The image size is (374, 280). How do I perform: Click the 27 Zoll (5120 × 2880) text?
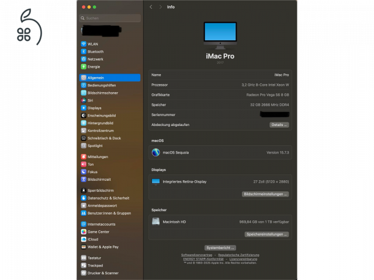271,182
